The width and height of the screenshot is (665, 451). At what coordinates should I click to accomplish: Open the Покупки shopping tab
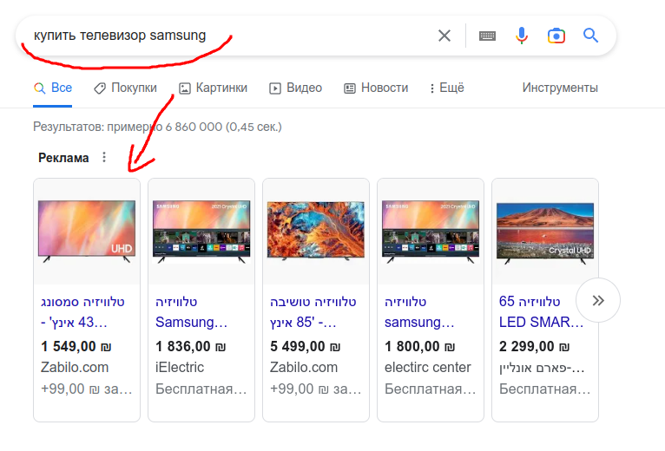[x=125, y=88]
